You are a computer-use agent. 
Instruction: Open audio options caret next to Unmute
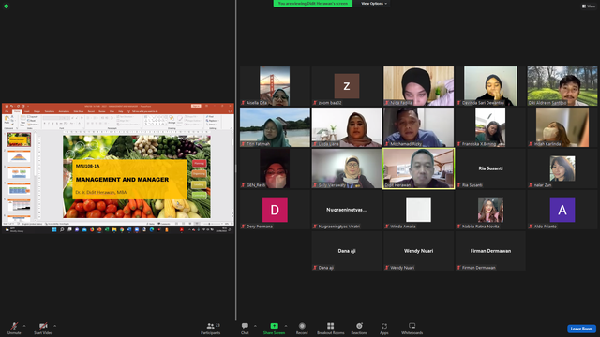click(x=24, y=326)
